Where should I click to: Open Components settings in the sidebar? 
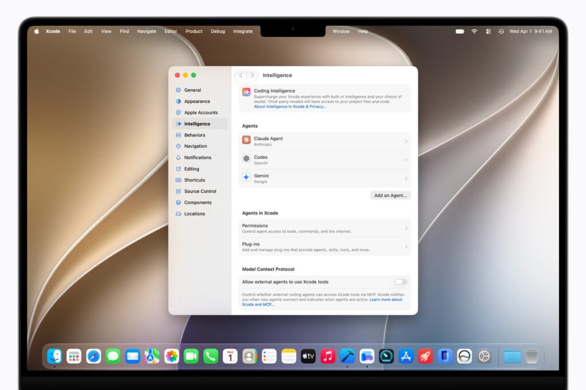[200, 203]
